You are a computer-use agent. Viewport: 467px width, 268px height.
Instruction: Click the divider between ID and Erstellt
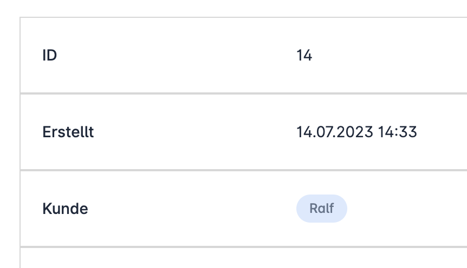(x=217, y=93)
